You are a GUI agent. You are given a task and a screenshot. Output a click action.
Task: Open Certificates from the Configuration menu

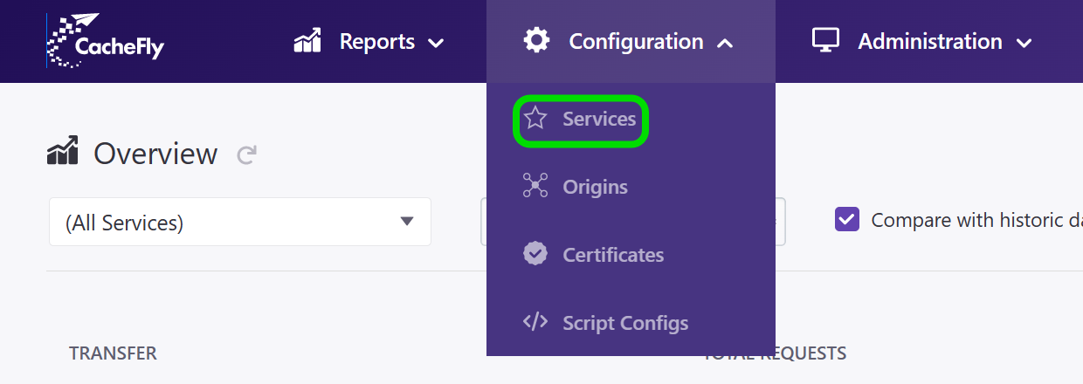[613, 255]
